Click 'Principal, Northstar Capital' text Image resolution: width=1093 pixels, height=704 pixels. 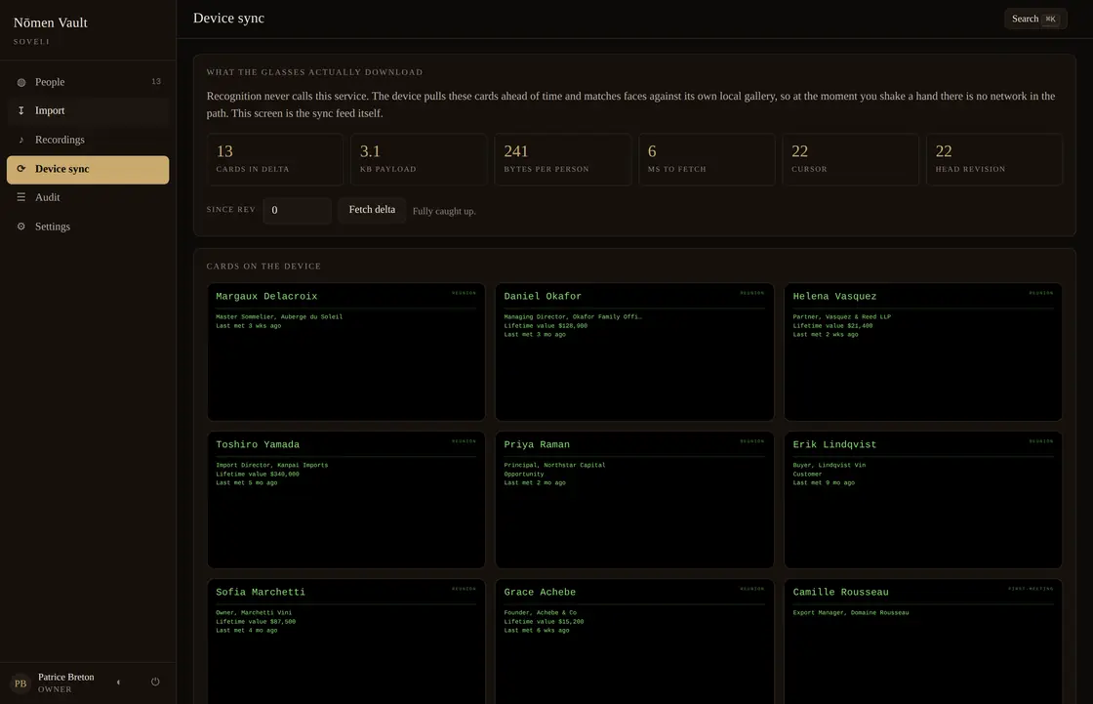(554, 466)
